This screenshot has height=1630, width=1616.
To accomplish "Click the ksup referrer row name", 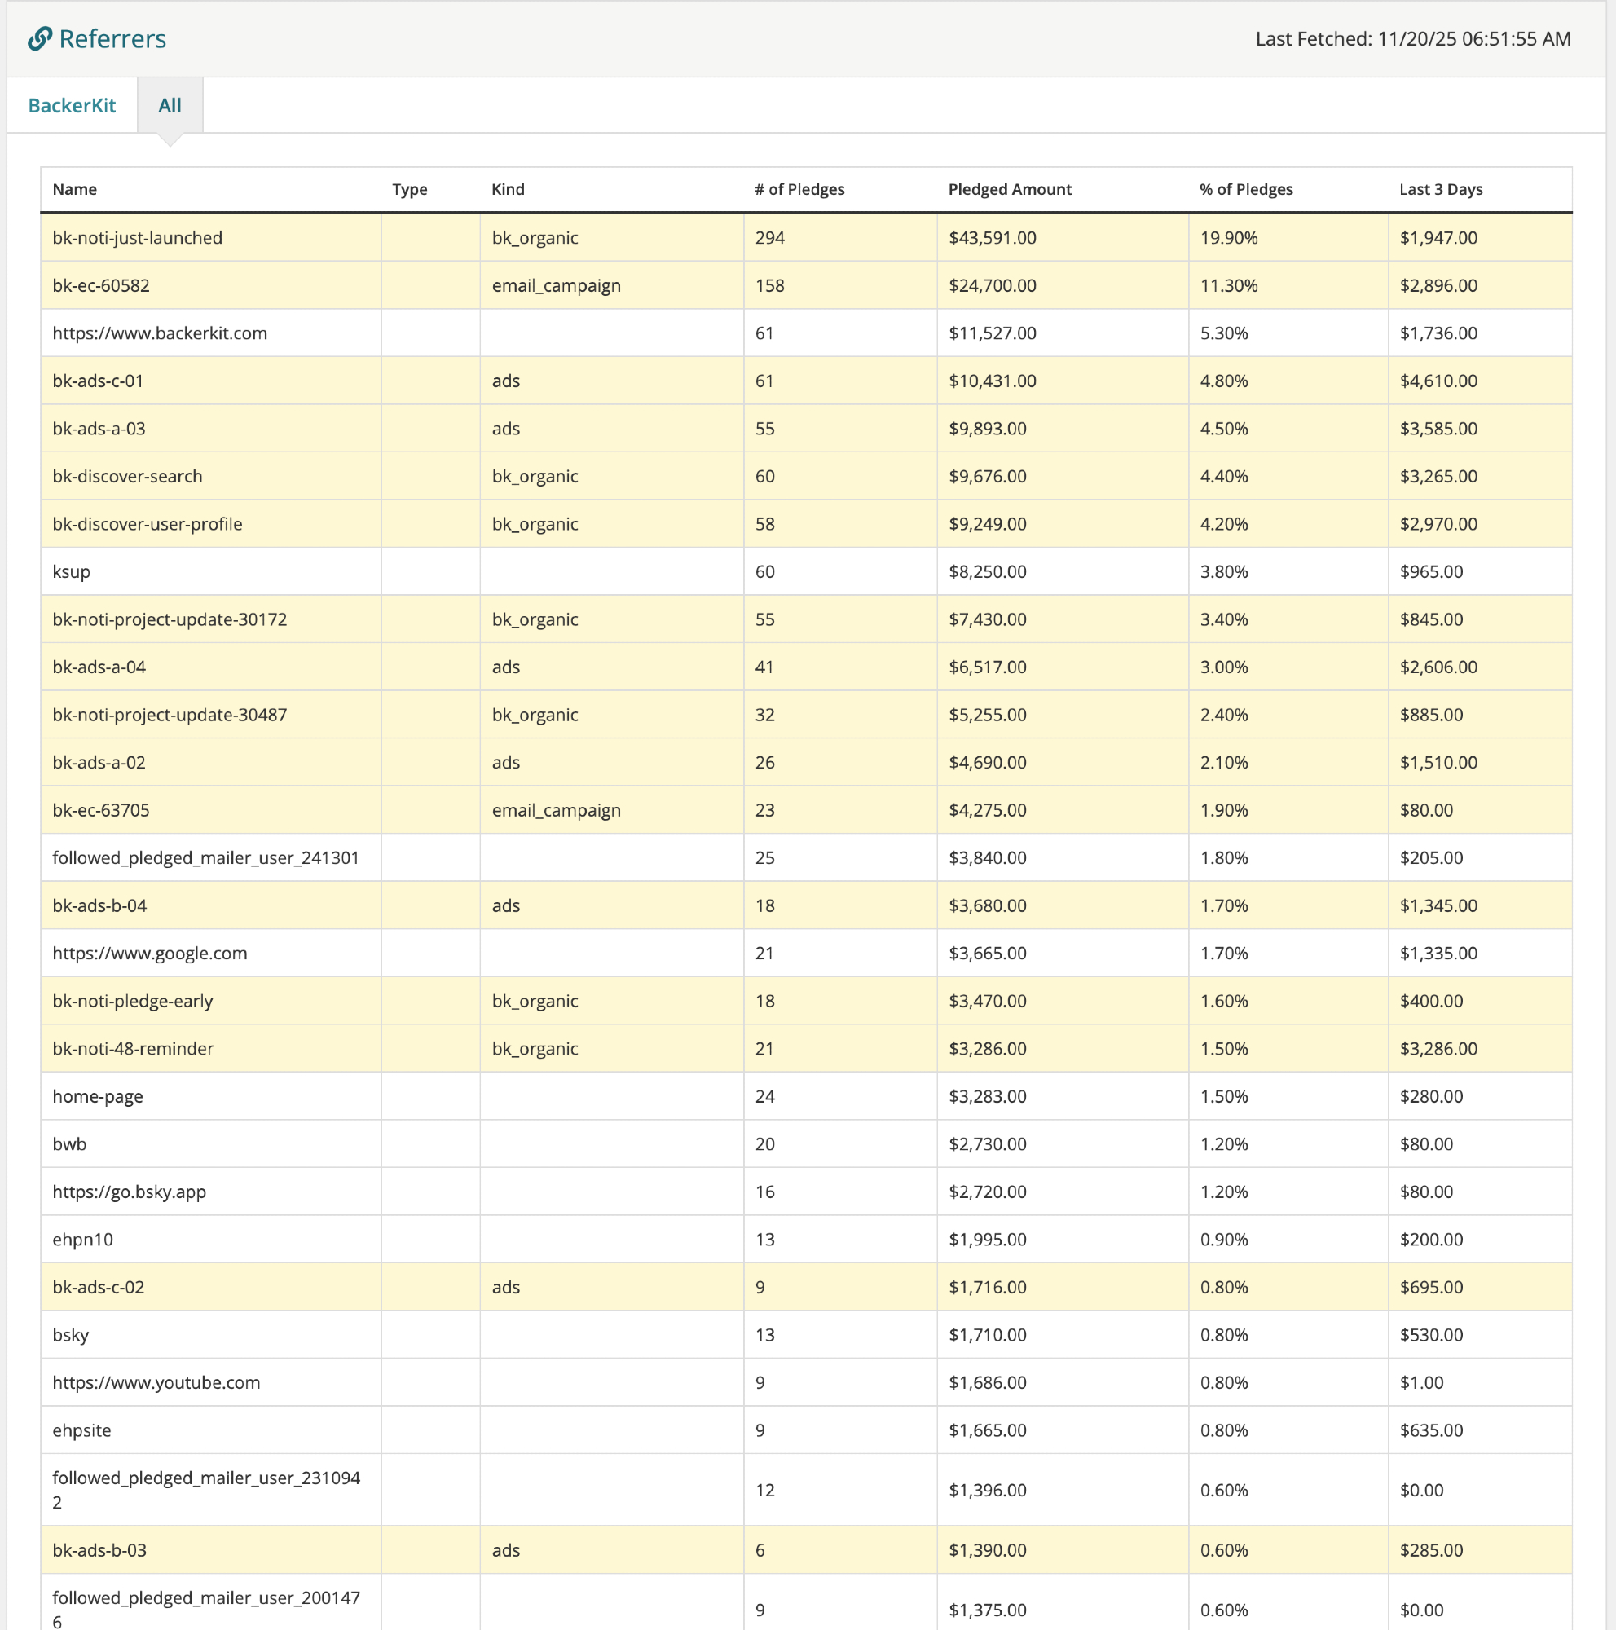I will tap(71, 571).
